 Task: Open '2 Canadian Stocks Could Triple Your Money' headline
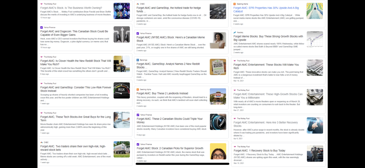[170, 121]
